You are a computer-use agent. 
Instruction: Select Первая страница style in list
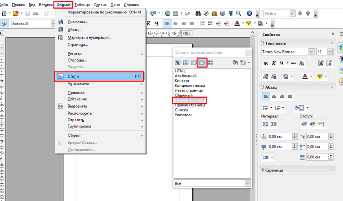(190, 100)
